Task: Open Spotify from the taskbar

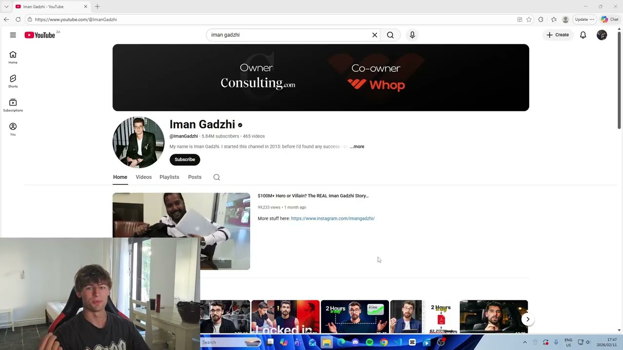Action: click(x=369, y=343)
